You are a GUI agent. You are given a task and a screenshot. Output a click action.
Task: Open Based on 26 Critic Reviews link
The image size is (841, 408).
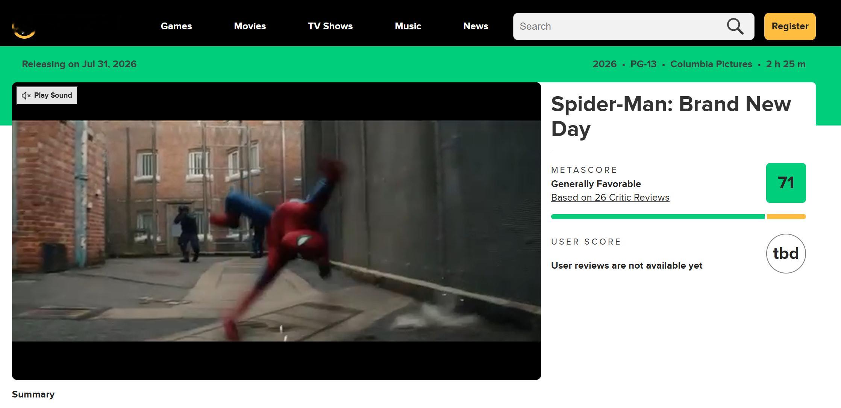point(610,198)
